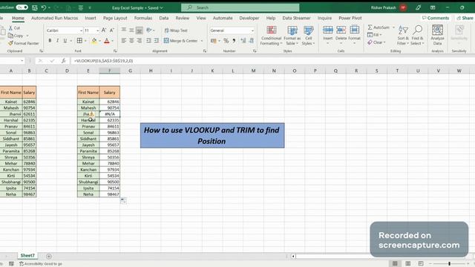Click Increase Decimal icon
Screen dimensions: 475x267
243,41
